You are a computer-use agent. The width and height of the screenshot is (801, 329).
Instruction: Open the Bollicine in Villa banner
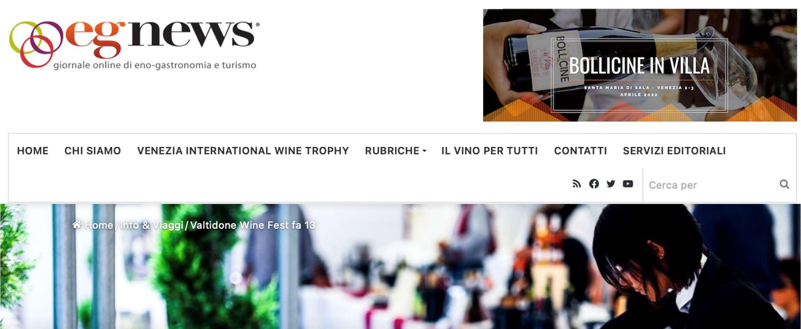pos(640,65)
